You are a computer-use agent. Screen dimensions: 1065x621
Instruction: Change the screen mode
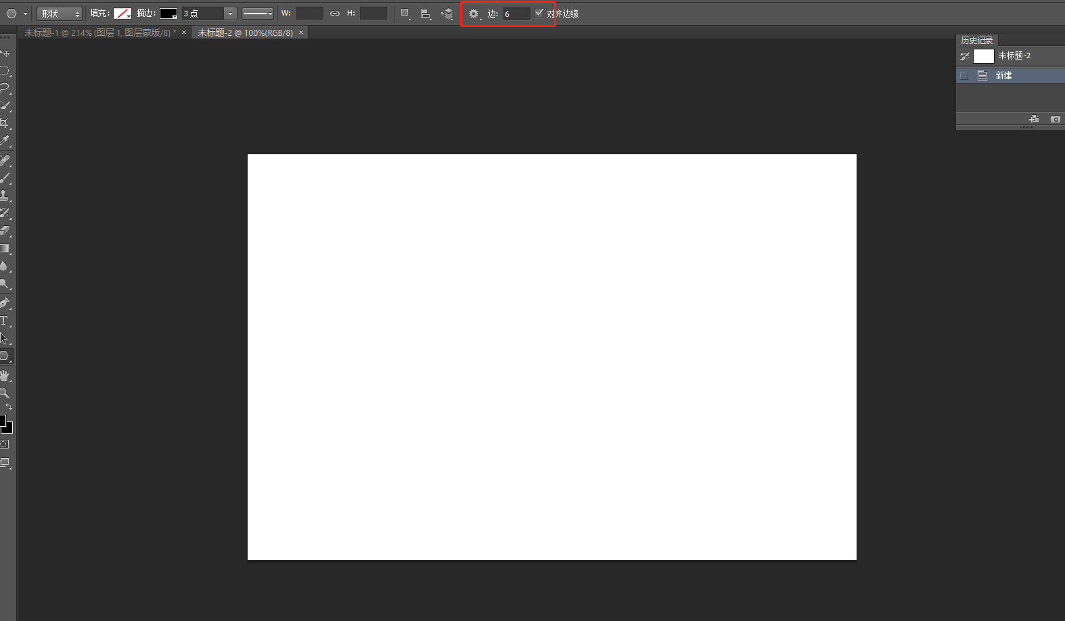(x=5, y=463)
